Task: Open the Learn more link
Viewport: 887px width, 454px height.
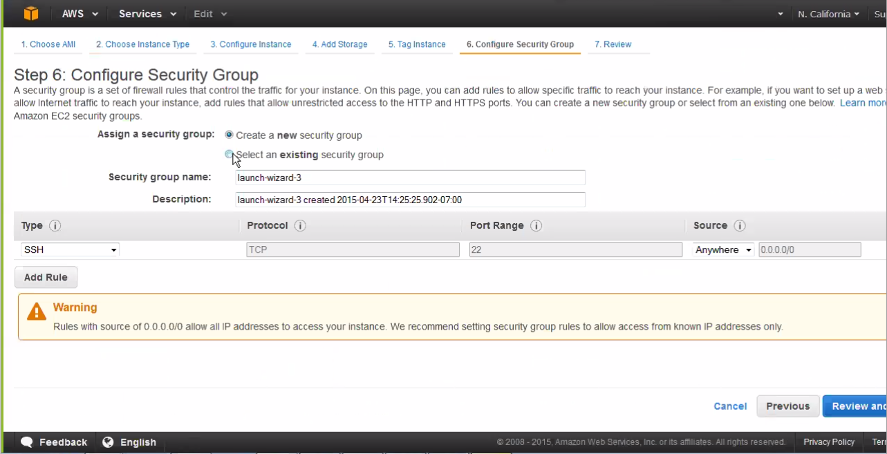Action: click(x=863, y=102)
